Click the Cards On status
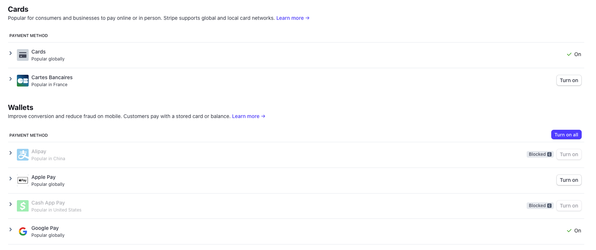Image resolution: width=596 pixels, height=250 pixels. click(x=574, y=54)
